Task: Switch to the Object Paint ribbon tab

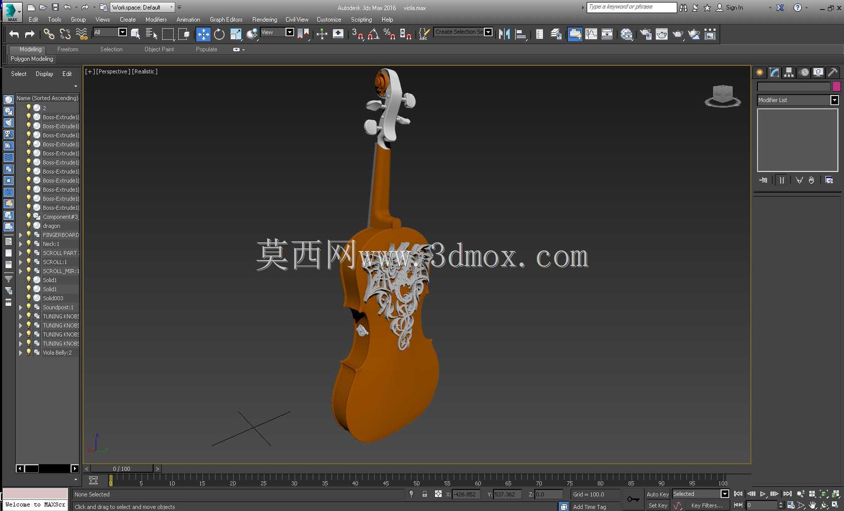Action: [x=159, y=49]
